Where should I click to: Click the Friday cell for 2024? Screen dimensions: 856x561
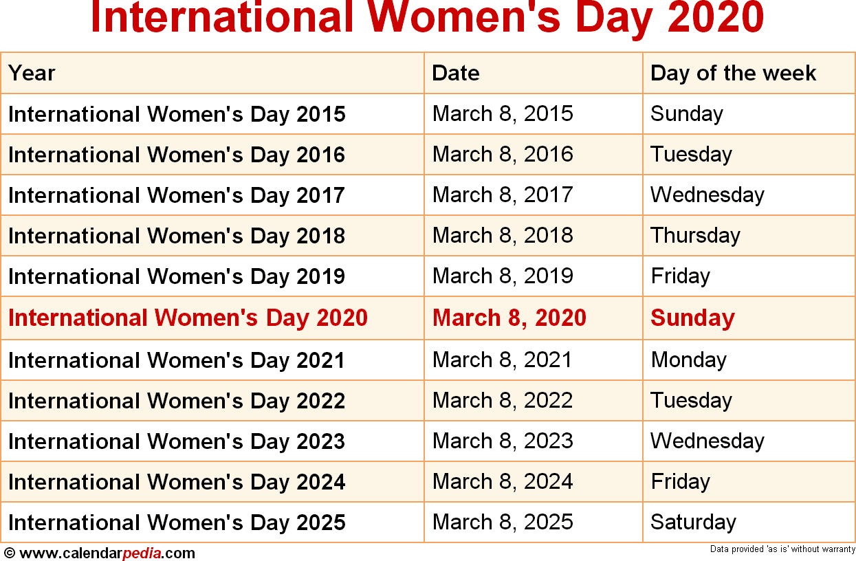click(680, 481)
